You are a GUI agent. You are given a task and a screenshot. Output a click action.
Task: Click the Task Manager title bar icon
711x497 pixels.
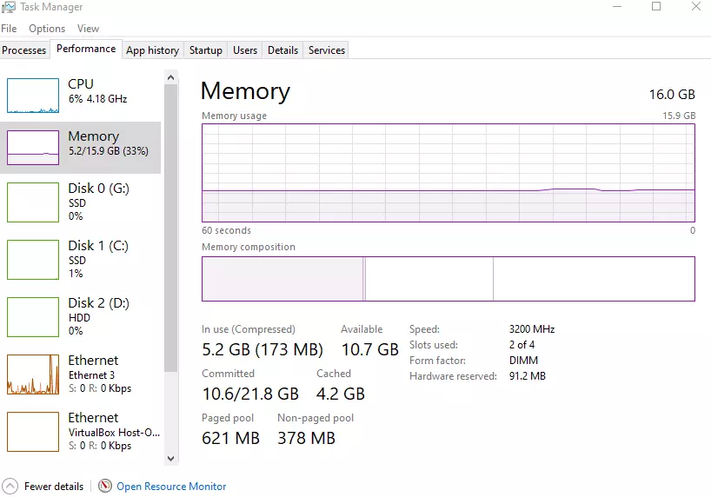click(9, 7)
